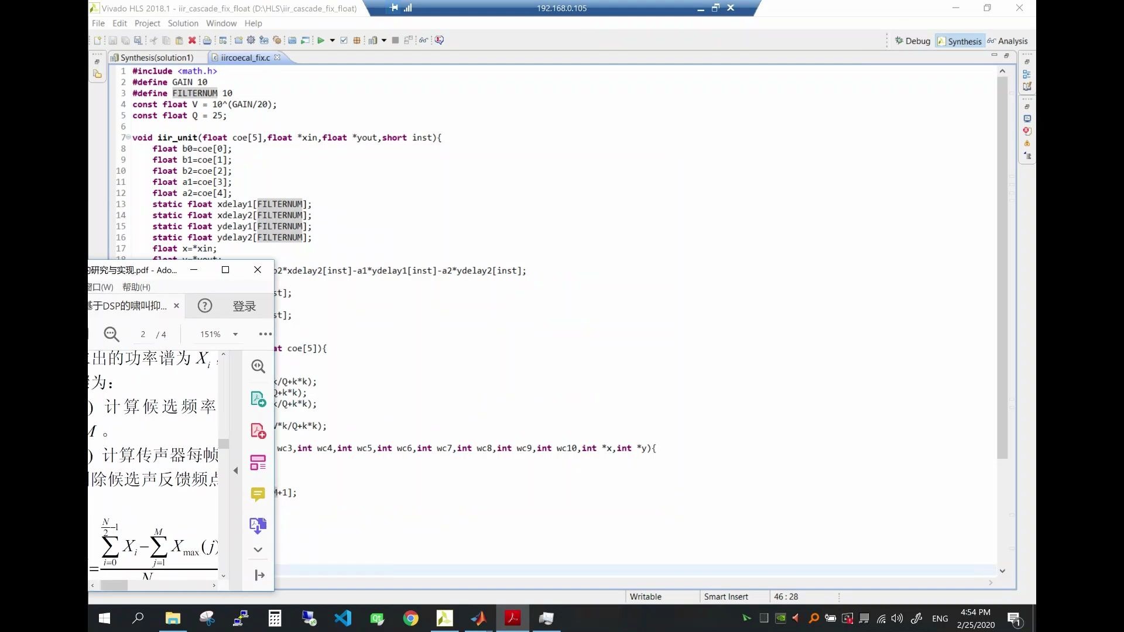Click the Export RTL package icon
1124x632 pixels.
coord(357,40)
